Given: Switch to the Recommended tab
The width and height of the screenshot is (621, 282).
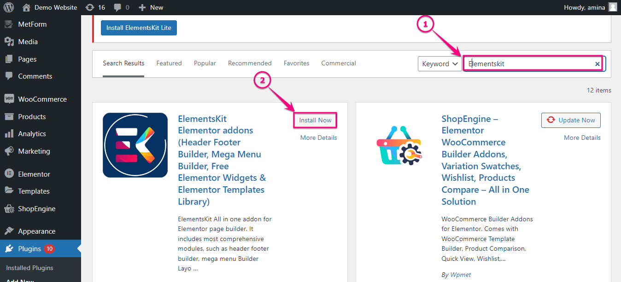Looking at the screenshot, I should [x=250, y=63].
